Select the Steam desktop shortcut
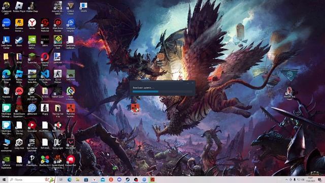Image resolution: width=325 pixels, height=183 pixels. coord(19,41)
